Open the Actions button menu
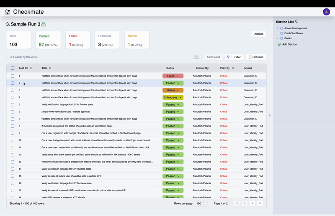The height and width of the screenshot is (216, 335). click(258, 34)
